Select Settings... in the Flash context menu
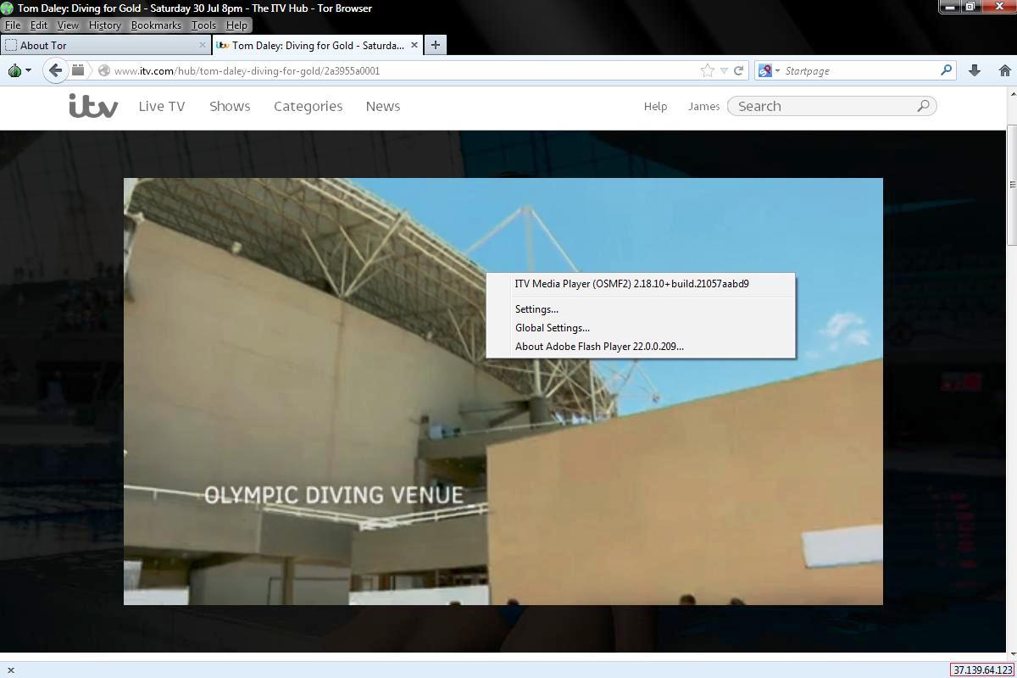The height and width of the screenshot is (678, 1017). click(x=536, y=309)
